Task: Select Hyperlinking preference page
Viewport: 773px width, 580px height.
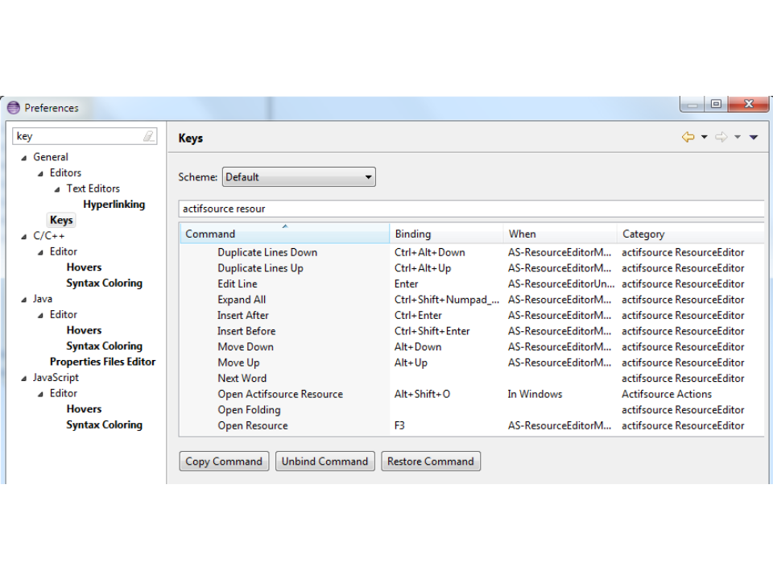Action: tap(114, 205)
